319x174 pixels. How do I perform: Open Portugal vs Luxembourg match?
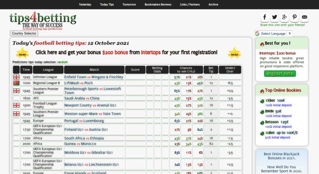click(84, 121)
